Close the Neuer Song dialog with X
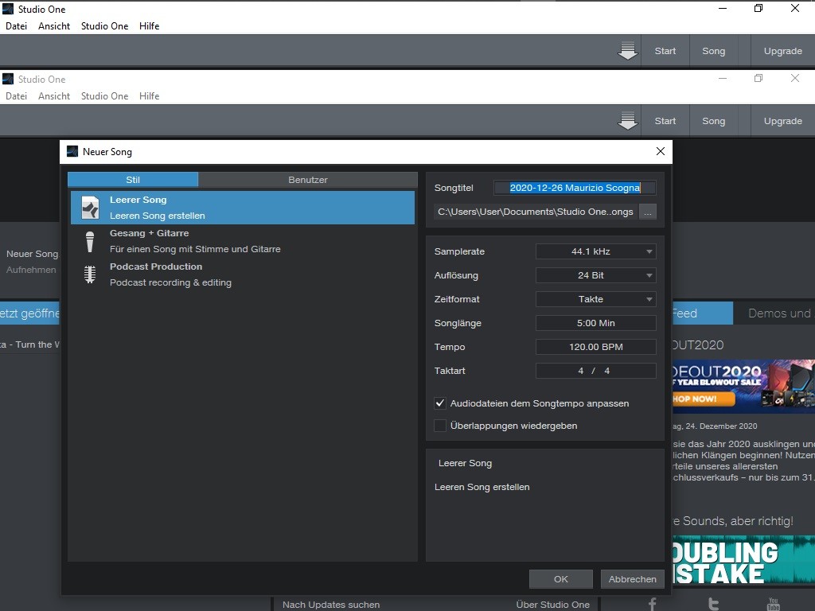This screenshot has width=815, height=611. (x=661, y=151)
